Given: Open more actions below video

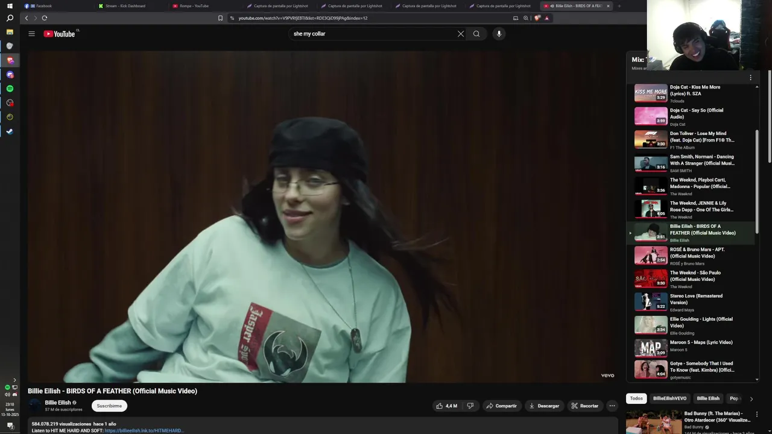Looking at the screenshot, I should click(612, 406).
